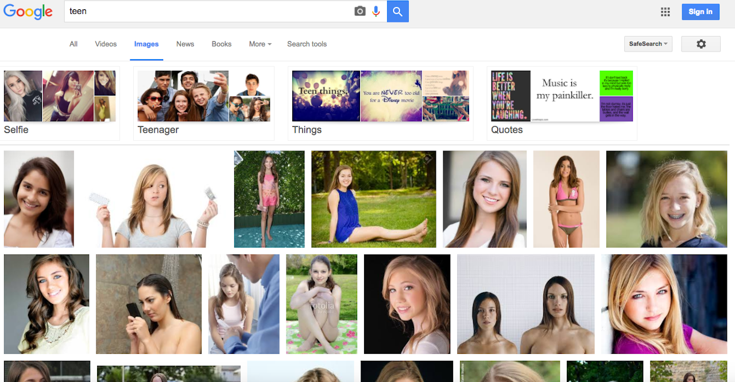The height and width of the screenshot is (382, 735).
Task: Open the search settings gear
Action: (x=701, y=44)
